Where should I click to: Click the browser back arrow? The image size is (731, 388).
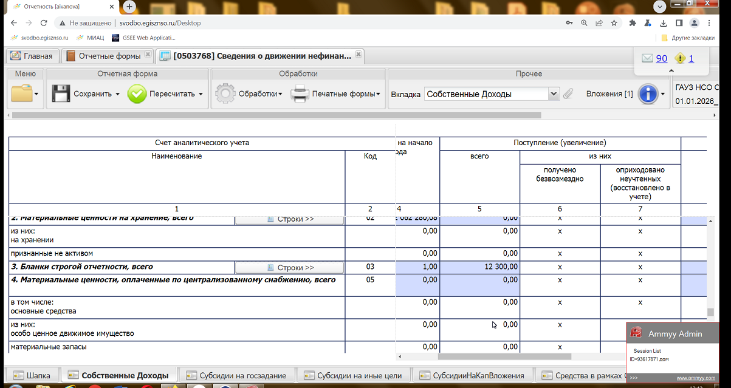pyautogui.click(x=13, y=23)
